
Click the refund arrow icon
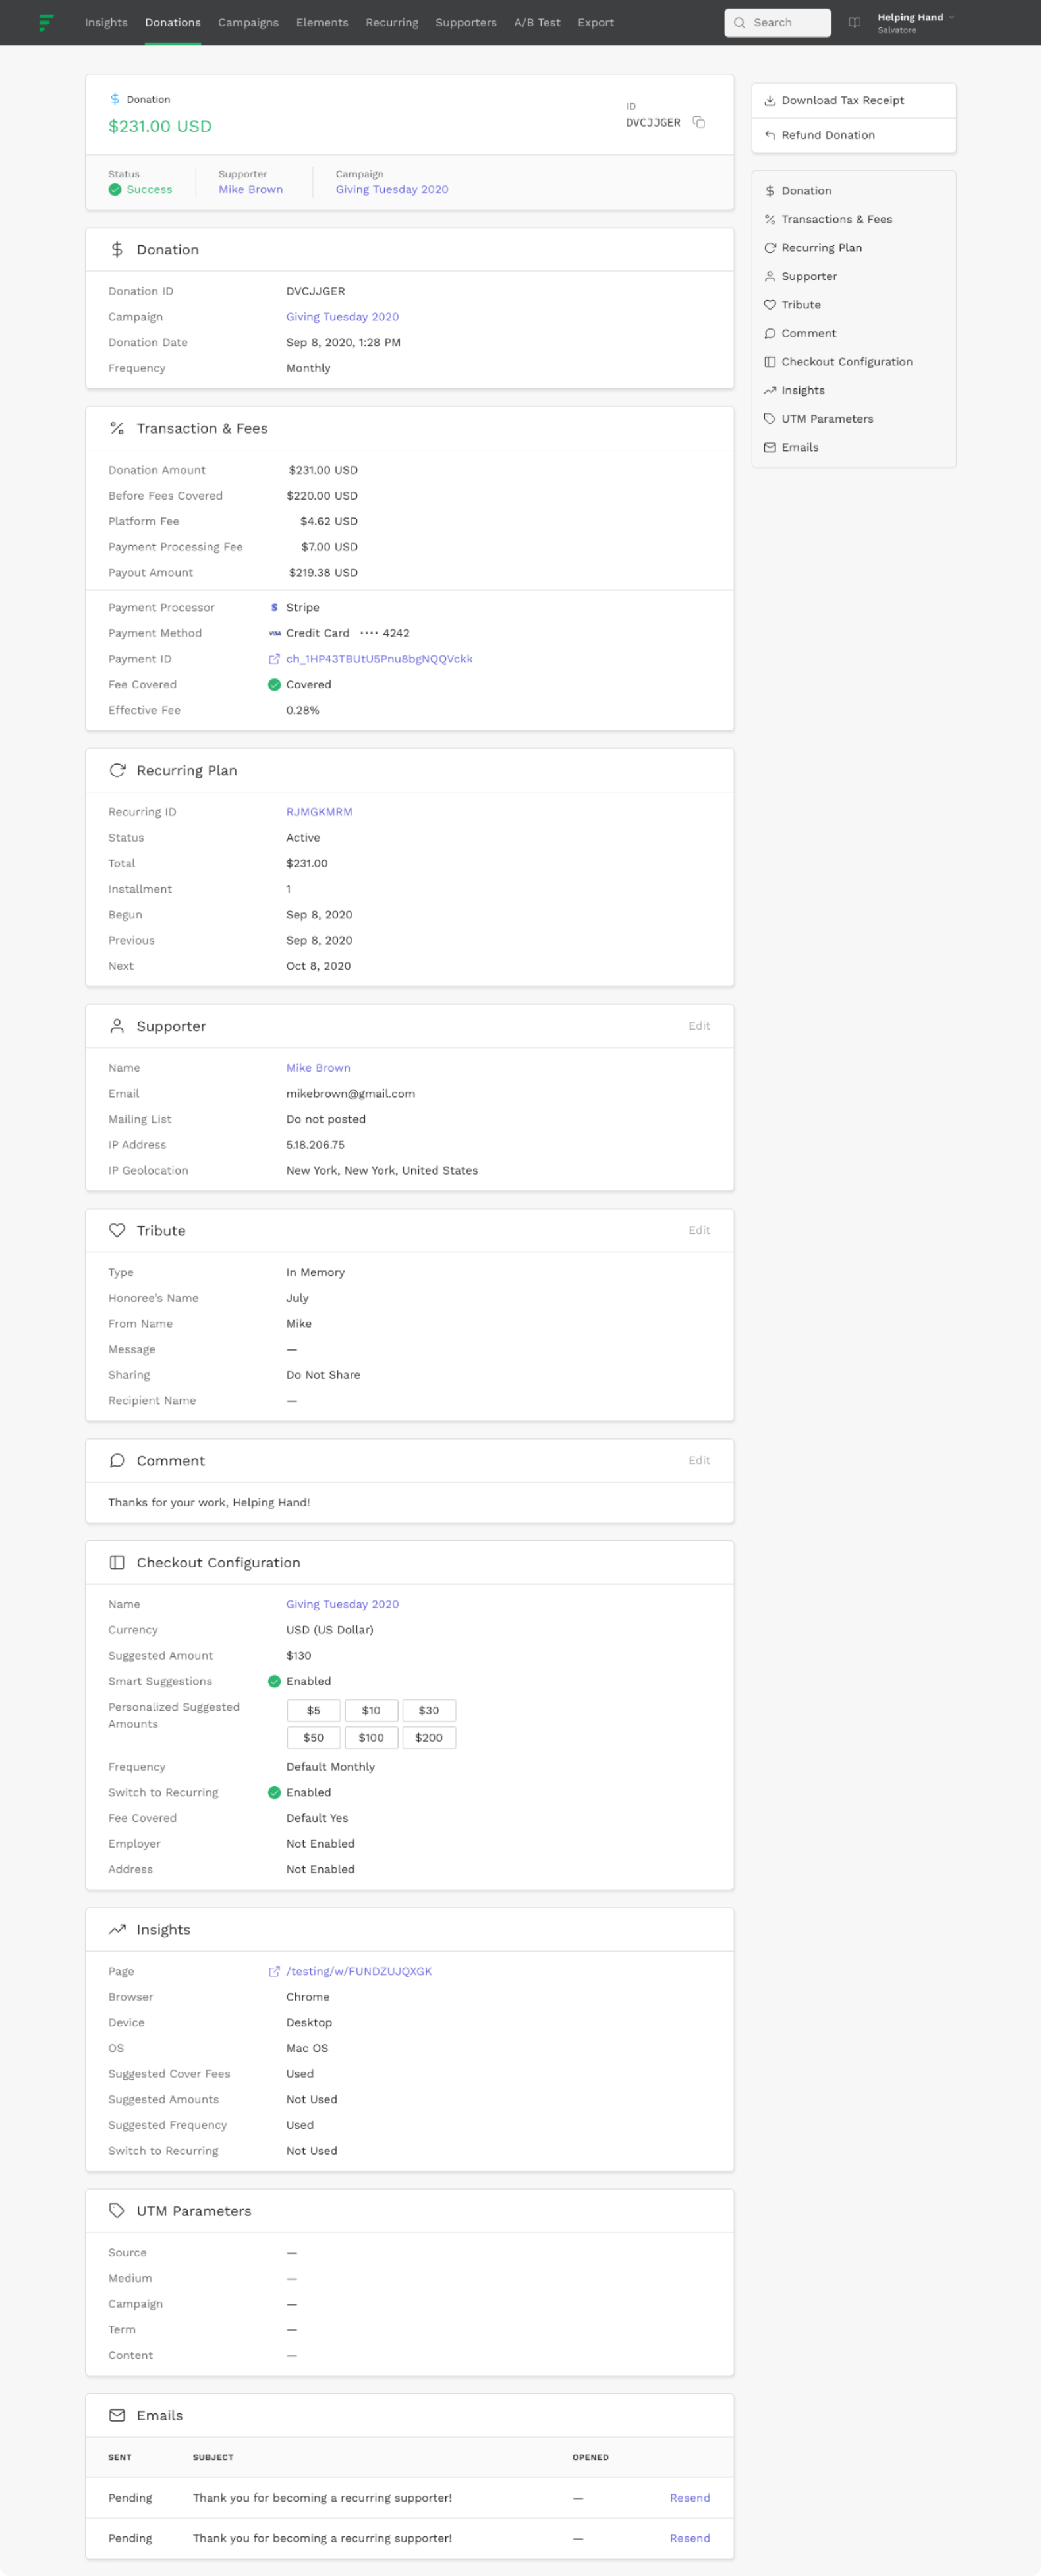[x=770, y=135]
